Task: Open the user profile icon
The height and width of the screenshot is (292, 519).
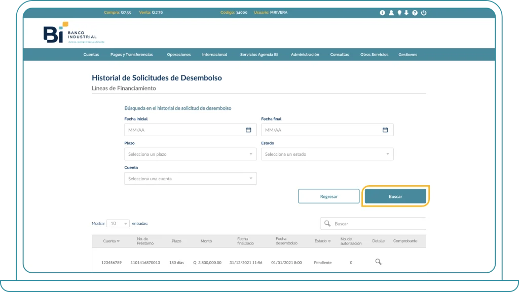Action: pyautogui.click(x=391, y=13)
